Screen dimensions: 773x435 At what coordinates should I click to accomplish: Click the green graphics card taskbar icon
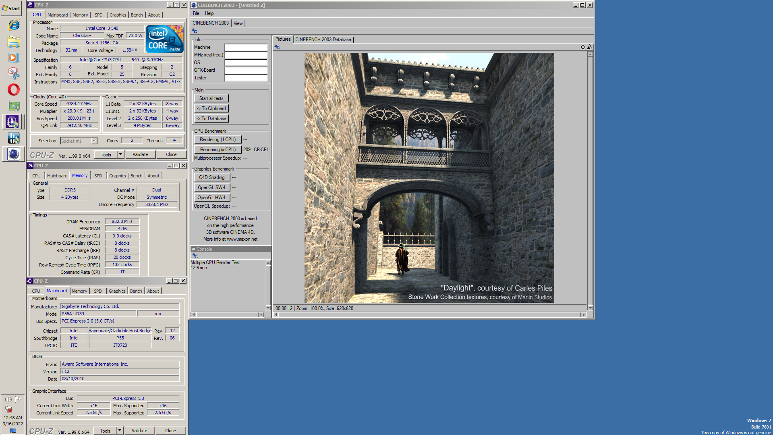13,106
